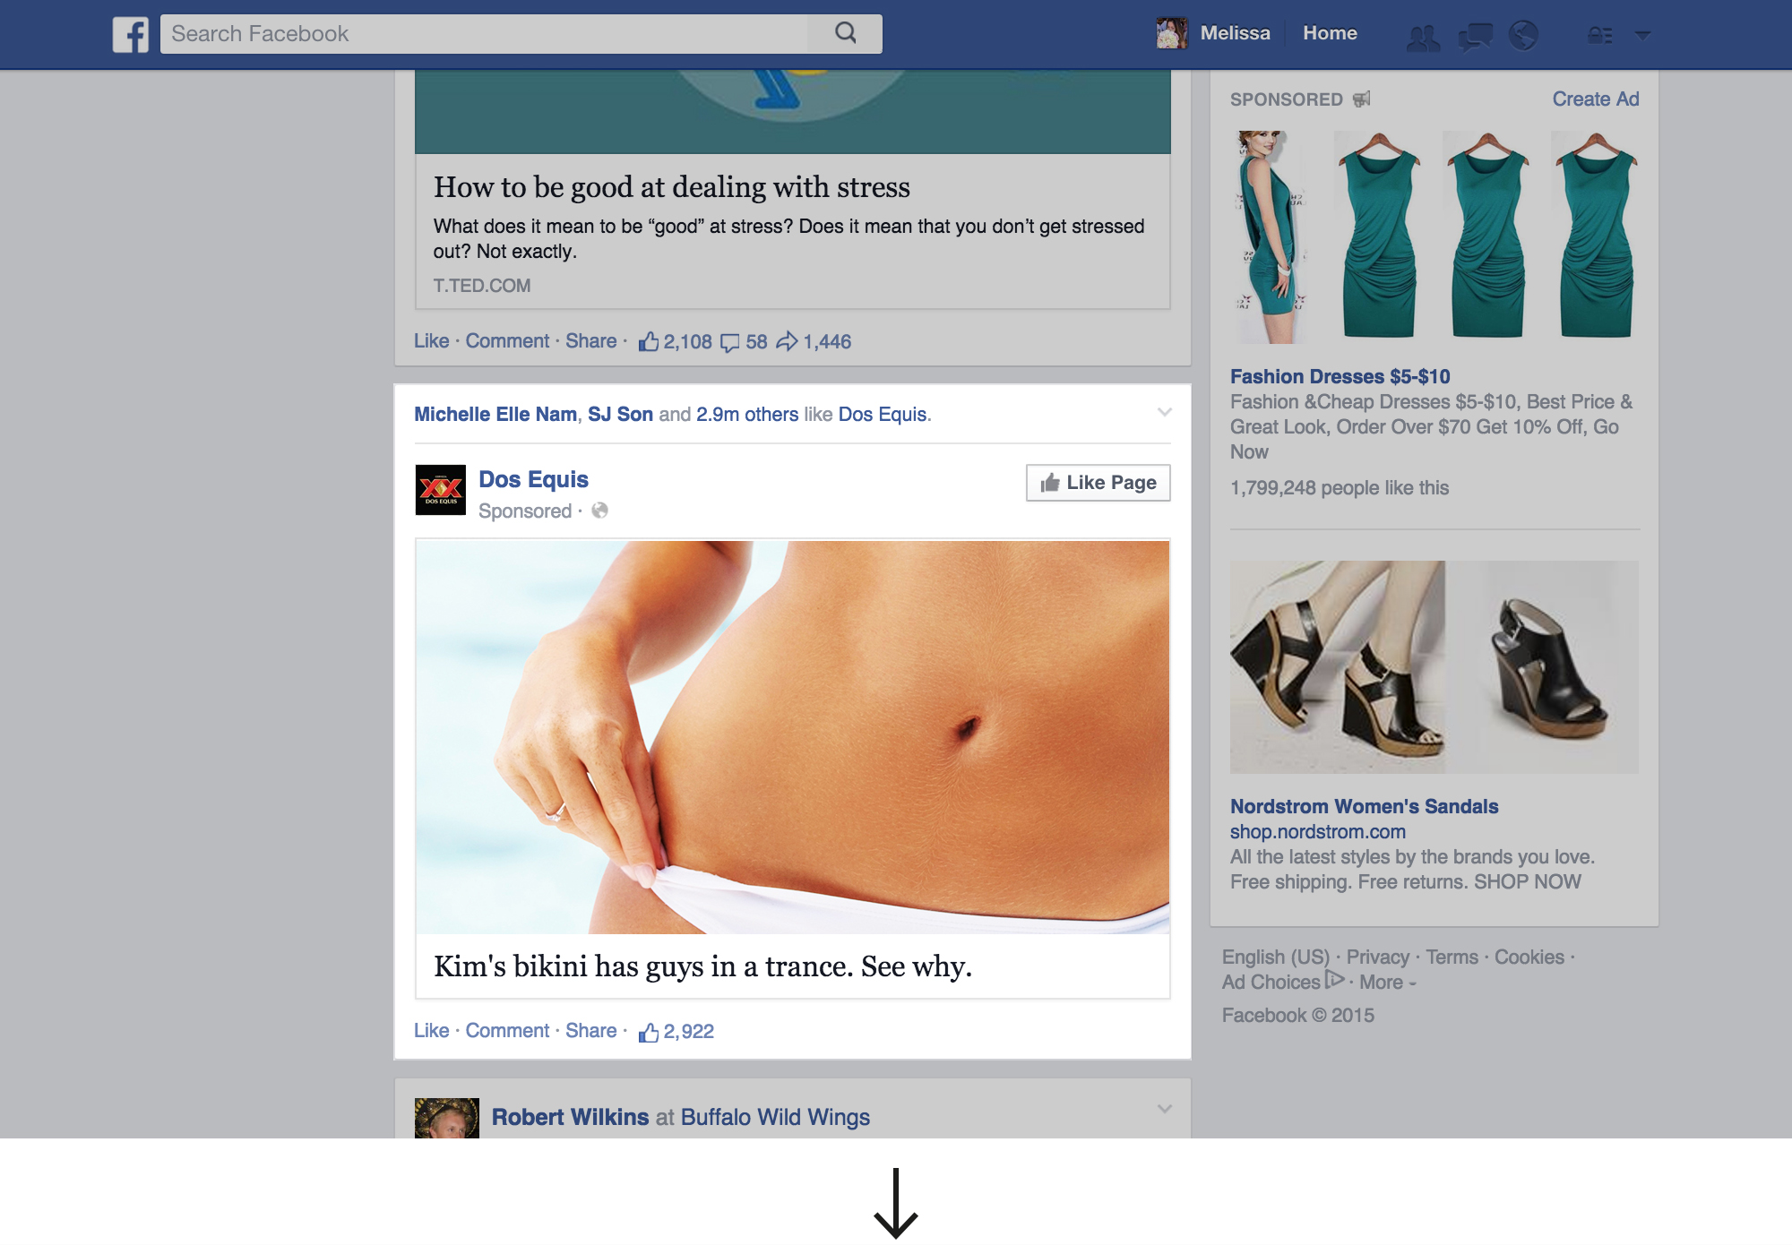Click likes count 2,108 on TED post
This screenshot has height=1245, width=1792.
click(x=675, y=342)
